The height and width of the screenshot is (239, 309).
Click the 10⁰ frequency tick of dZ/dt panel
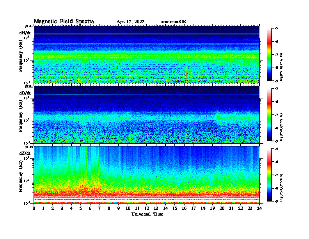(27, 181)
